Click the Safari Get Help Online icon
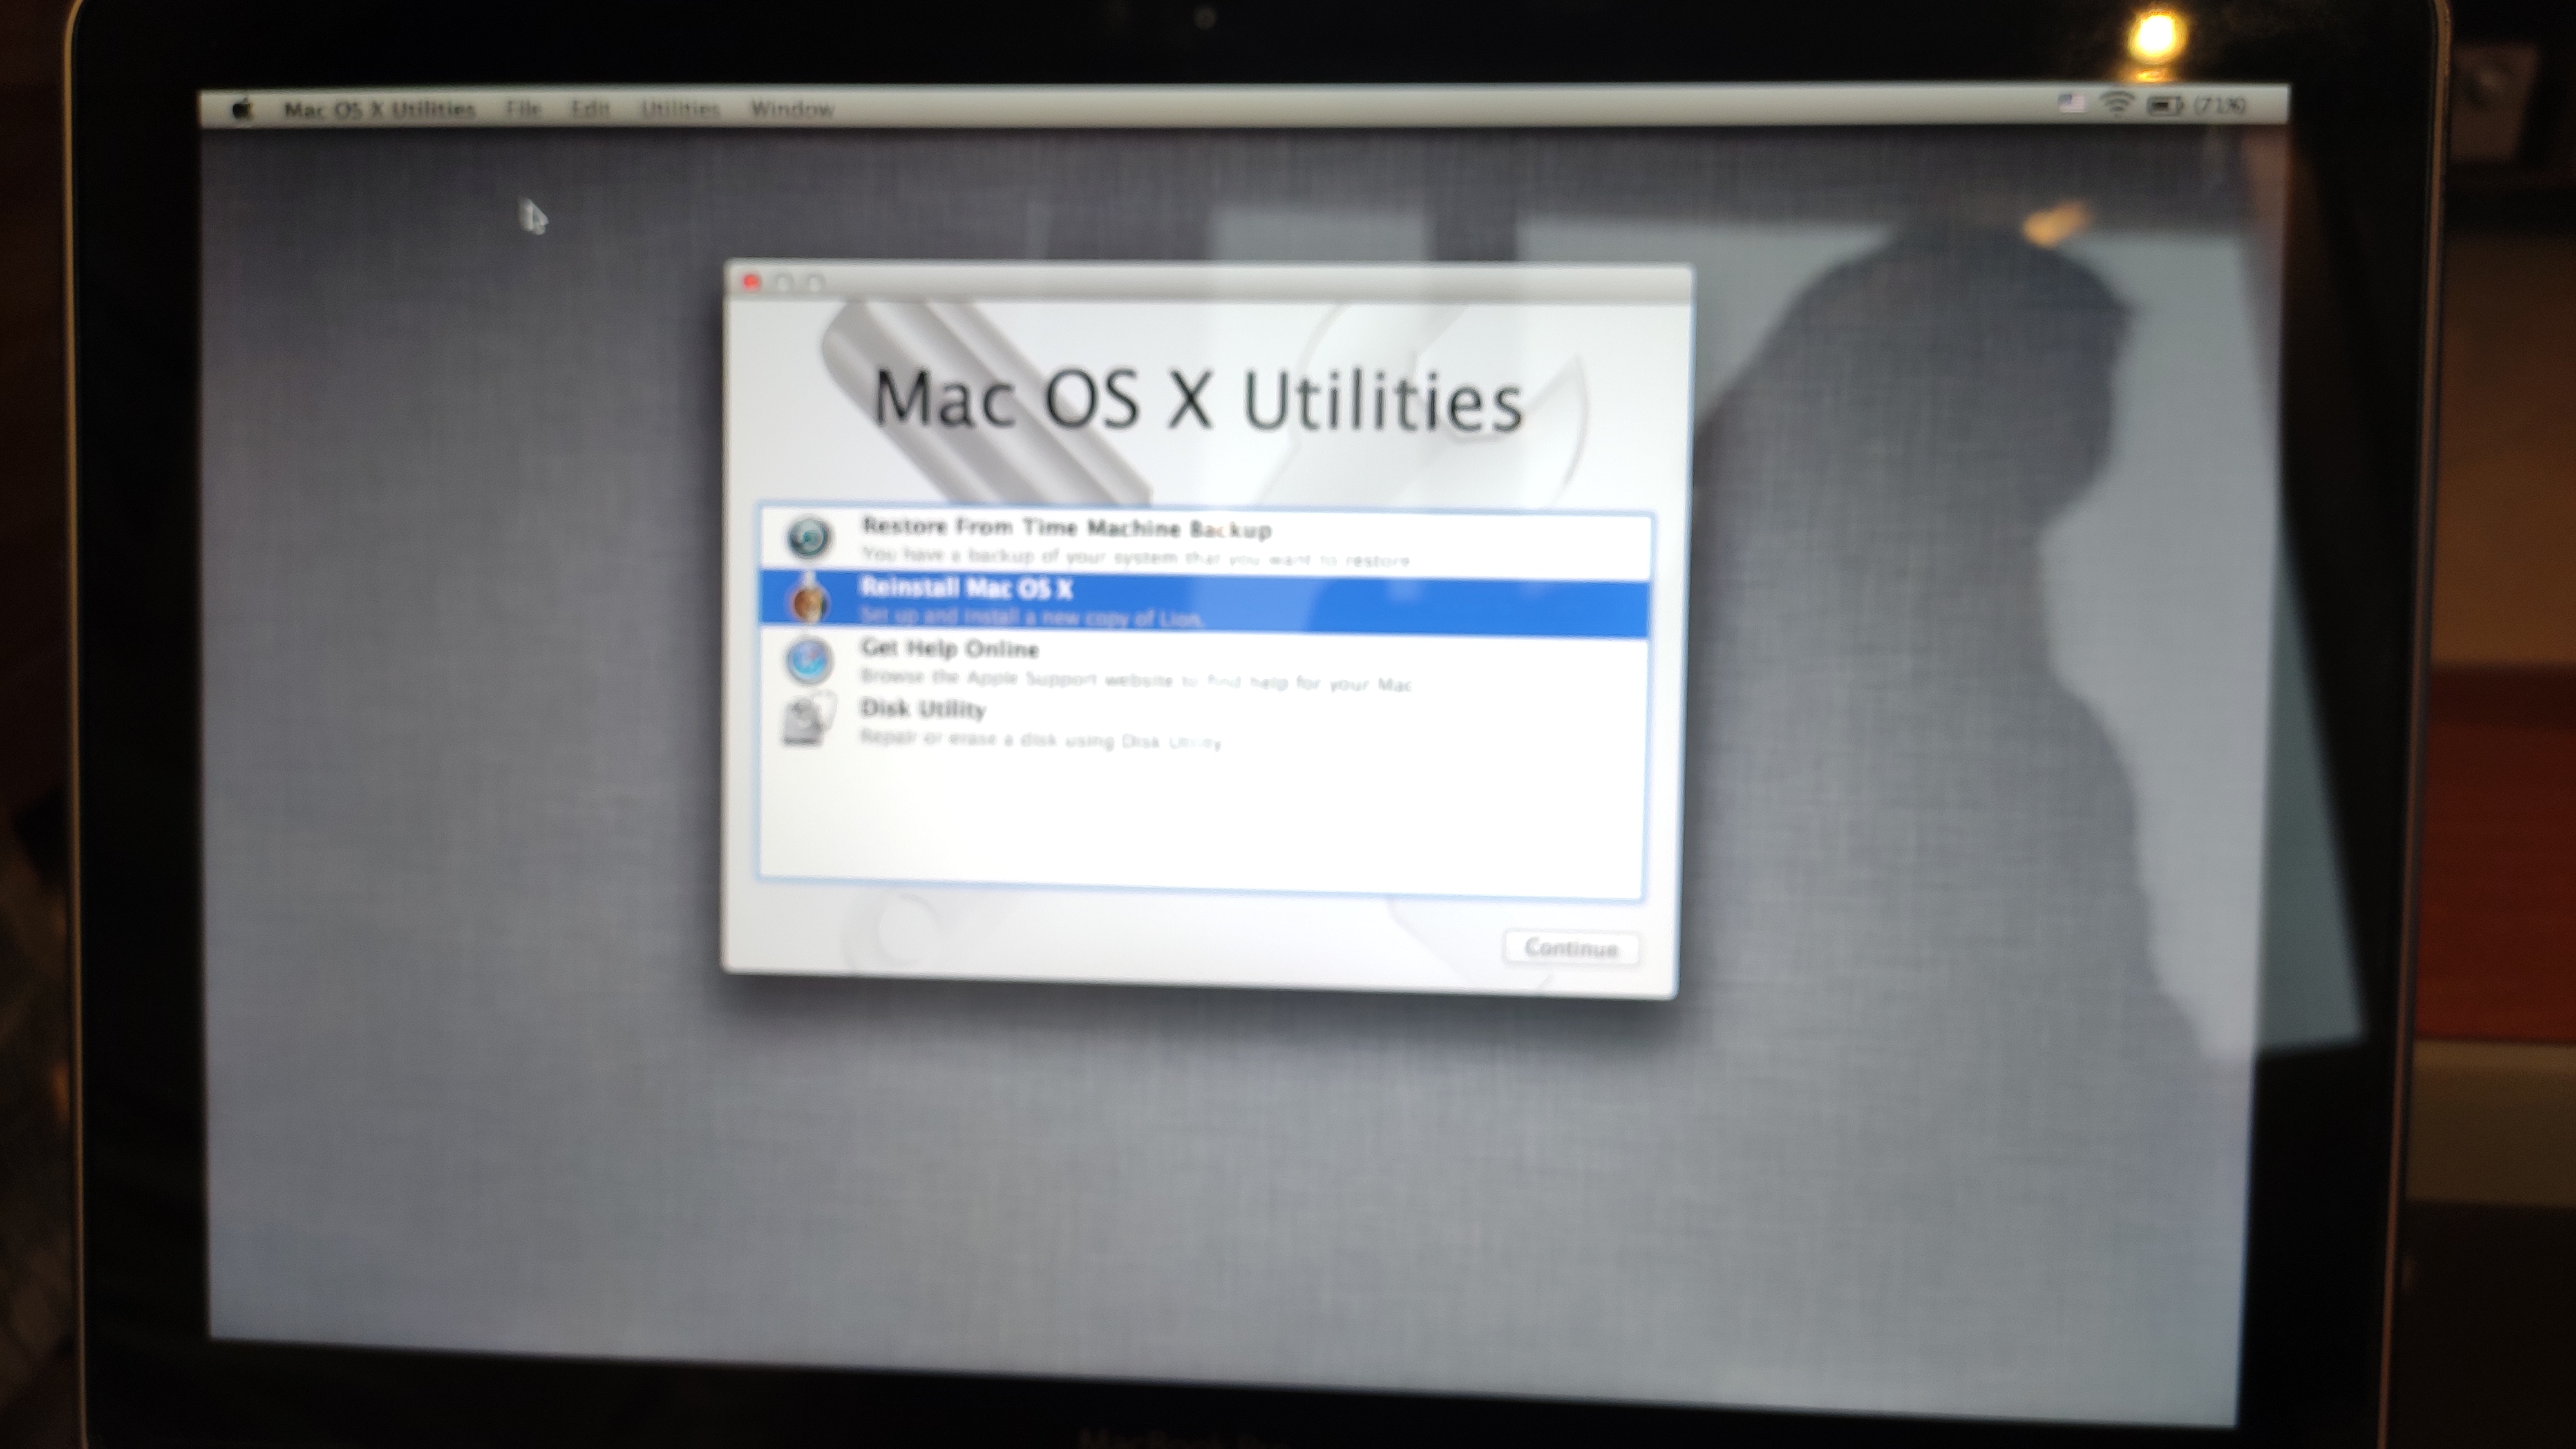The image size is (2576, 1449). tap(808, 661)
